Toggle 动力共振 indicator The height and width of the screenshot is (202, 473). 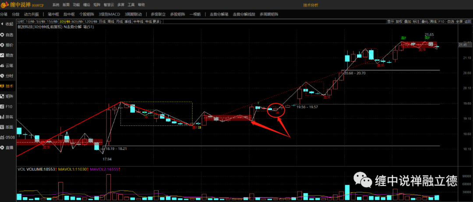click(32, 14)
